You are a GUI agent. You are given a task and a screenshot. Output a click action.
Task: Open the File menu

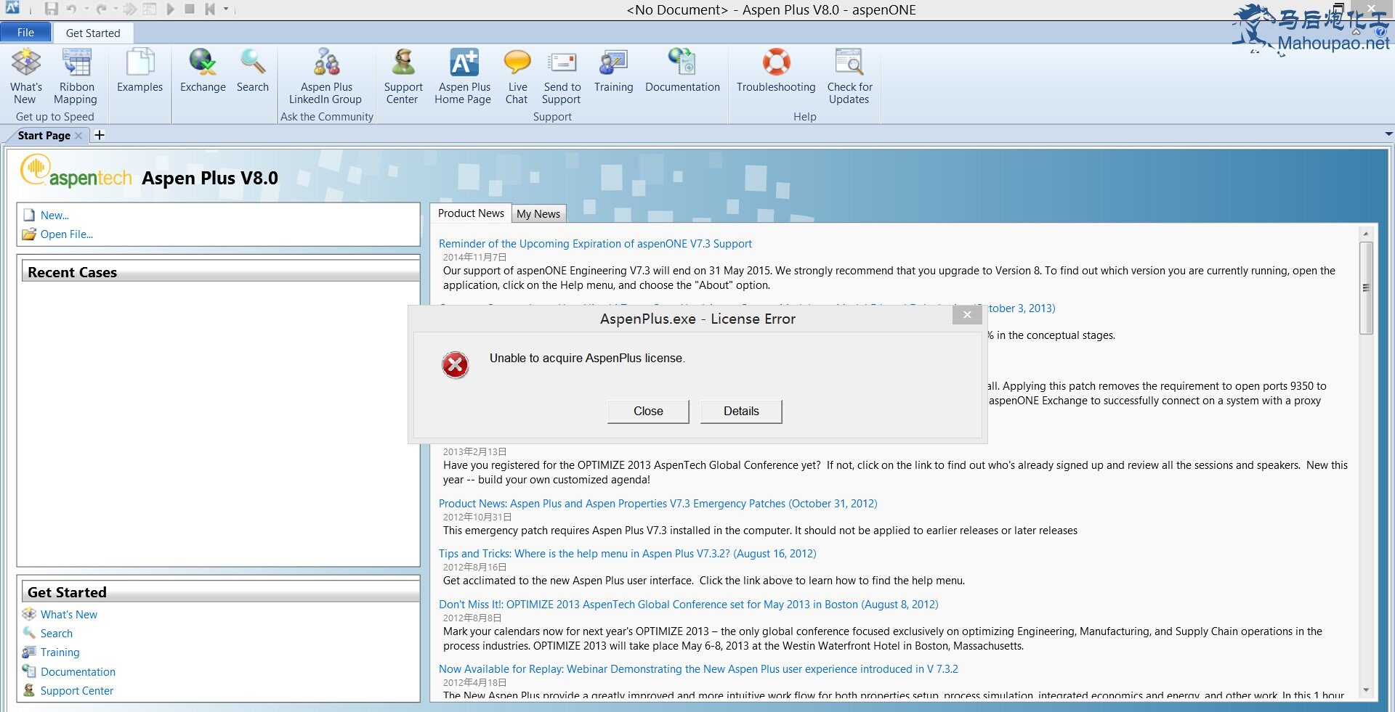tap(25, 33)
